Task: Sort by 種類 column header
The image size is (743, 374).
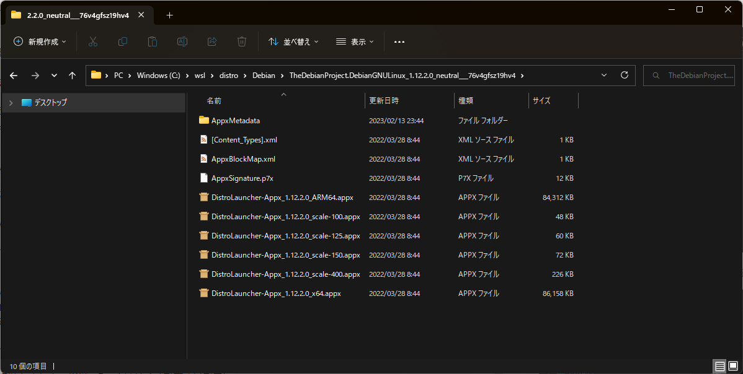Action: point(466,101)
